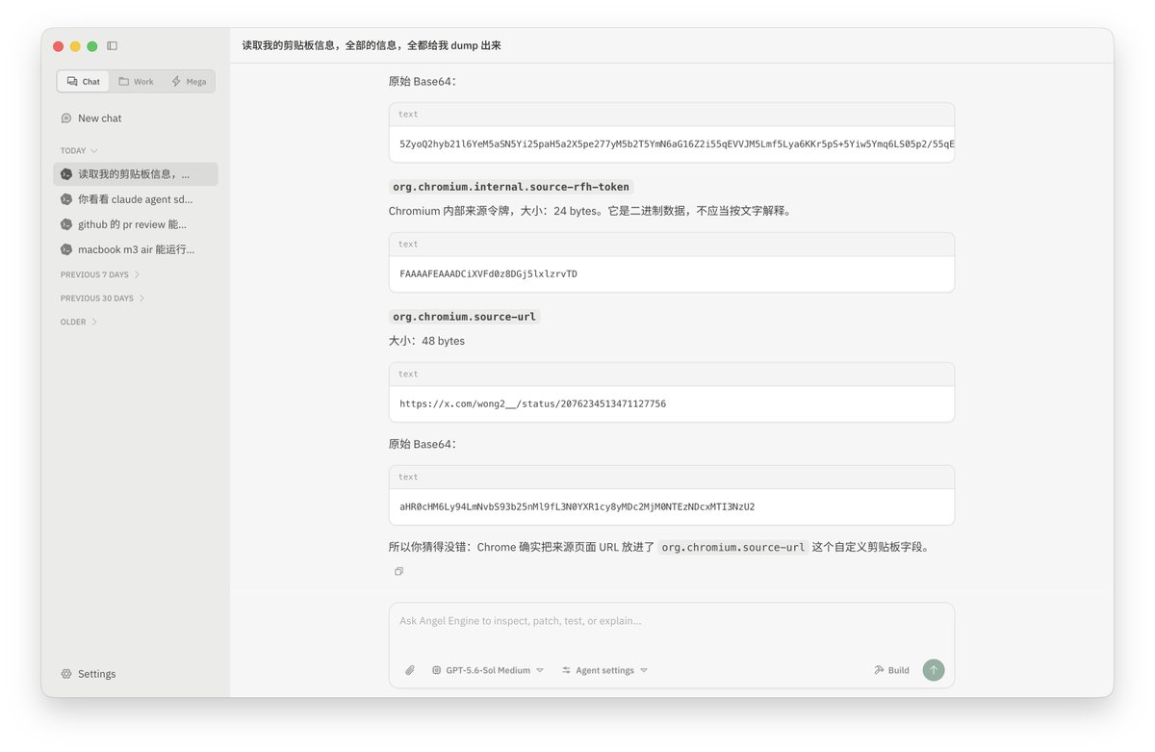Open the 读取我的剪贴板信息 chat
This screenshot has height=752, width=1155.
(136, 174)
